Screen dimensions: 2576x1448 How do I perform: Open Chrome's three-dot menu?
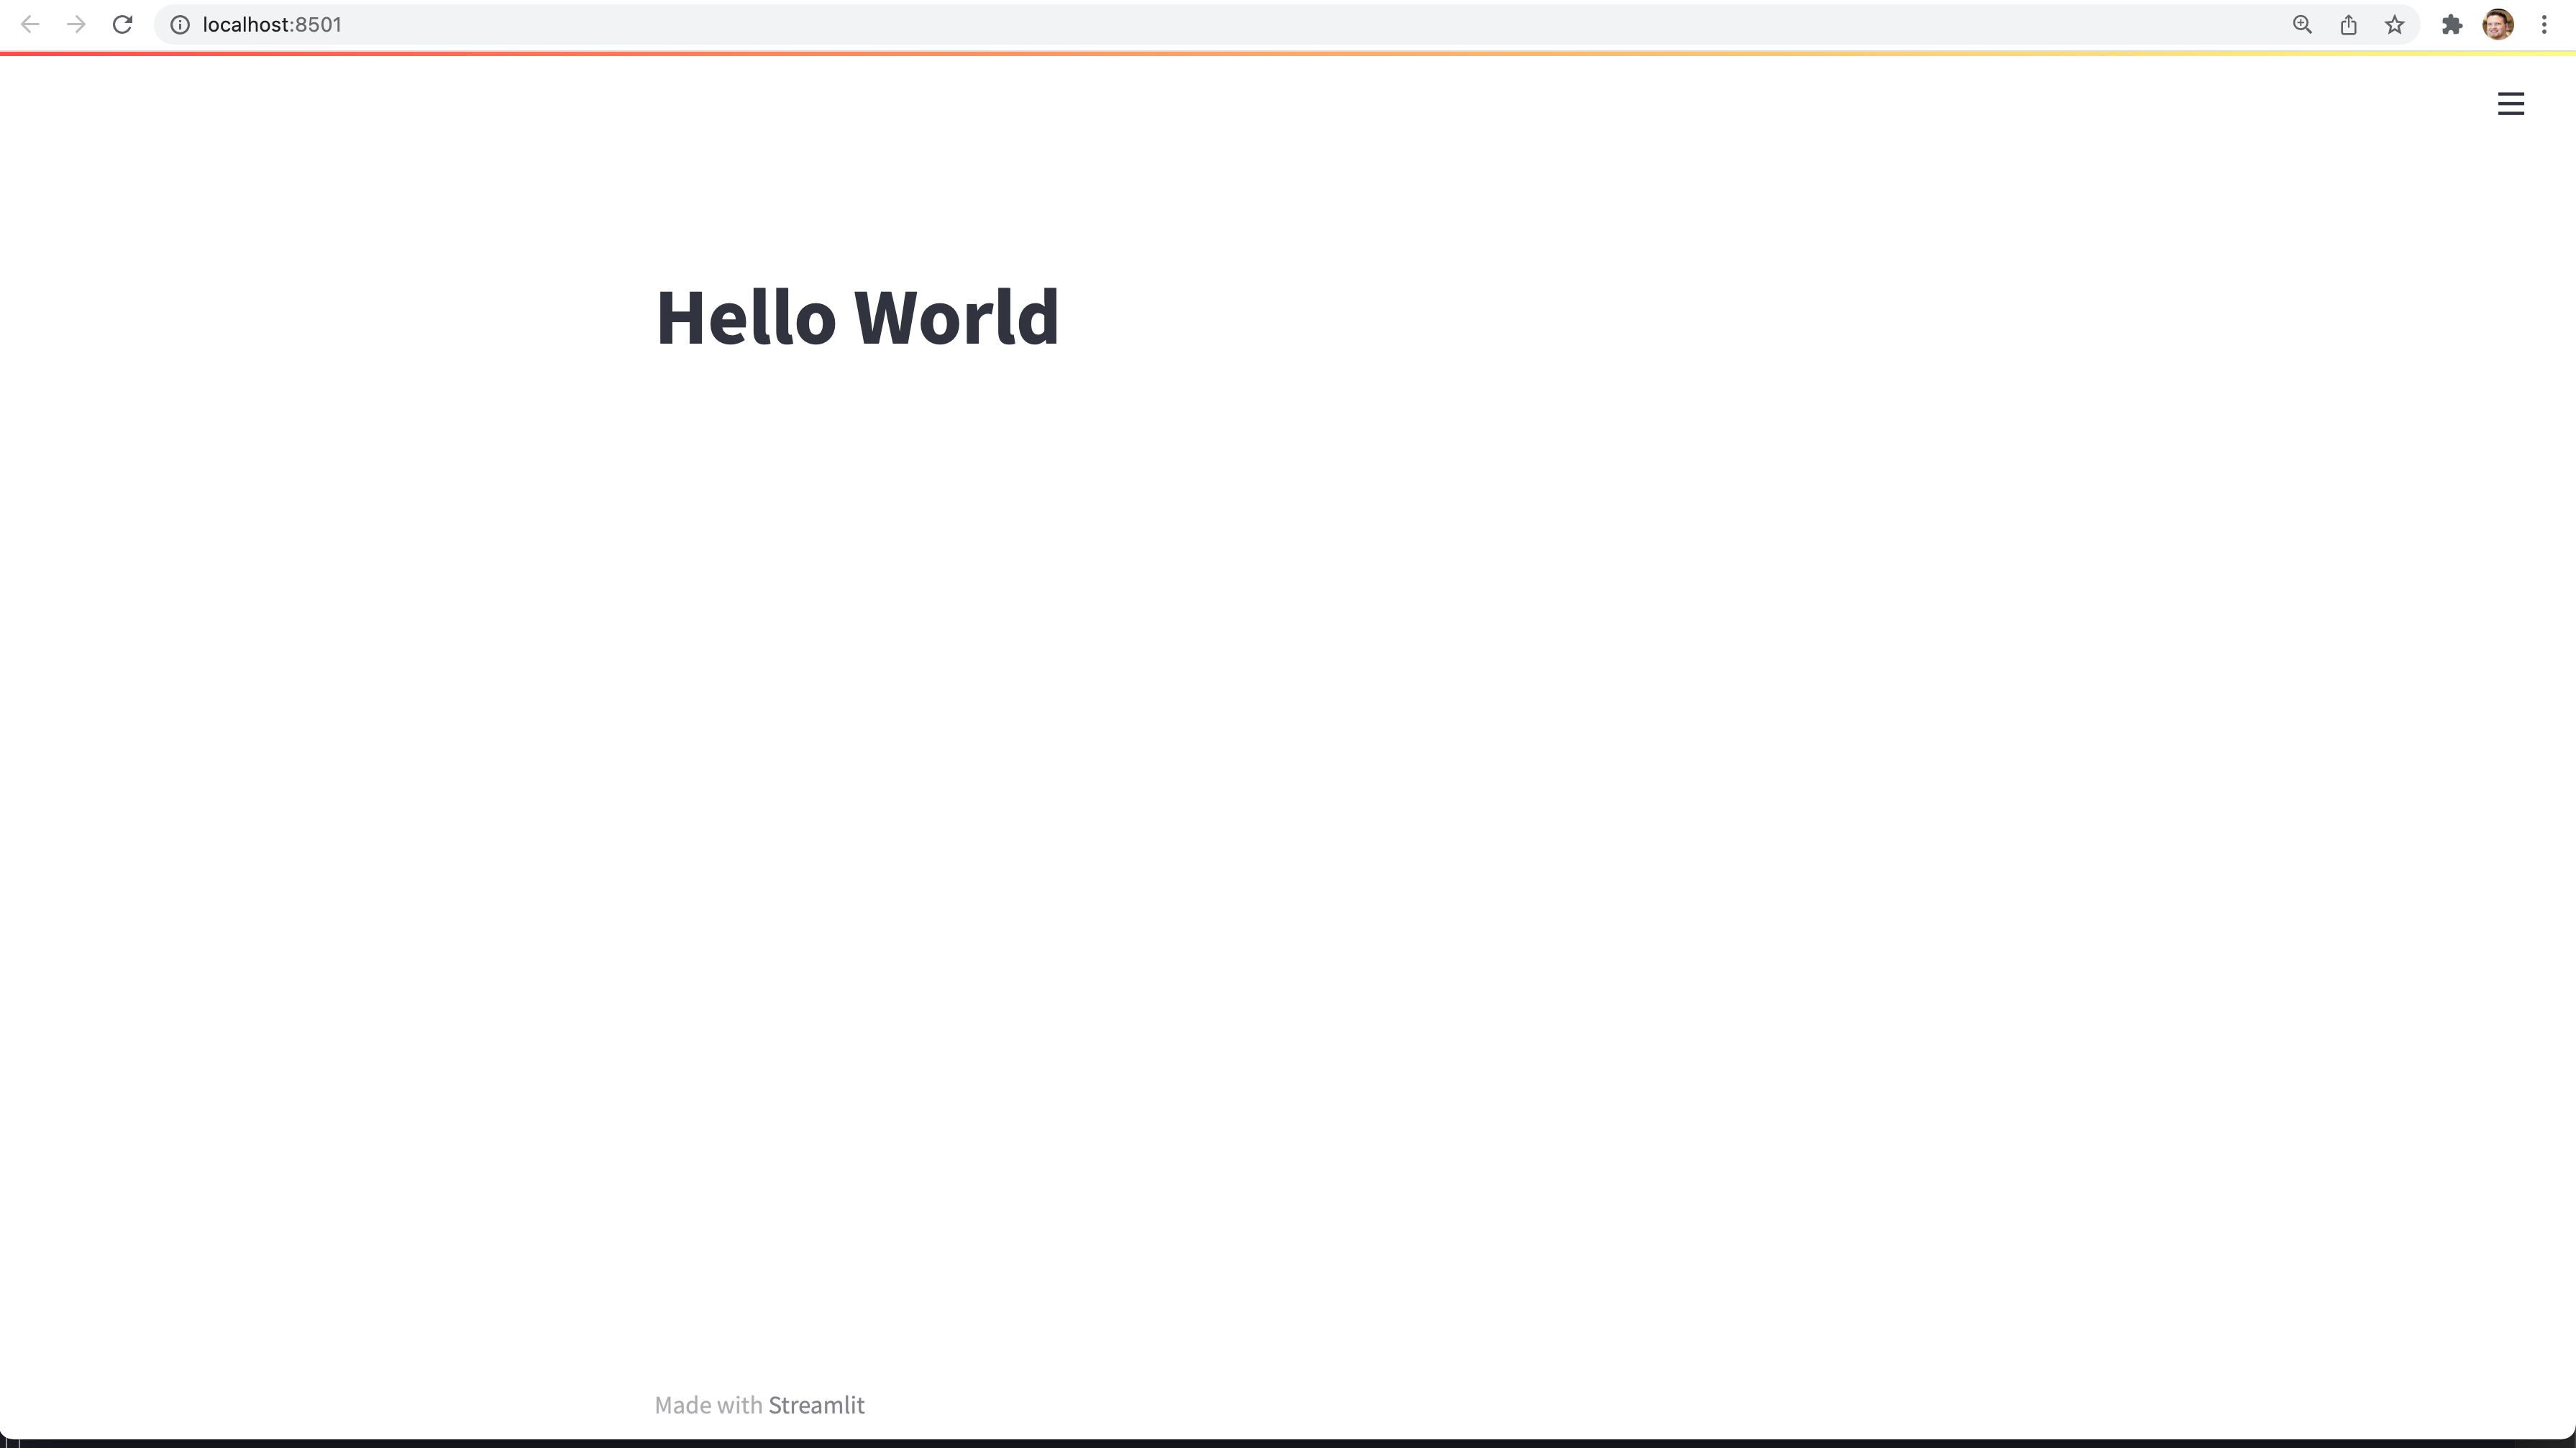[x=2544, y=25]
